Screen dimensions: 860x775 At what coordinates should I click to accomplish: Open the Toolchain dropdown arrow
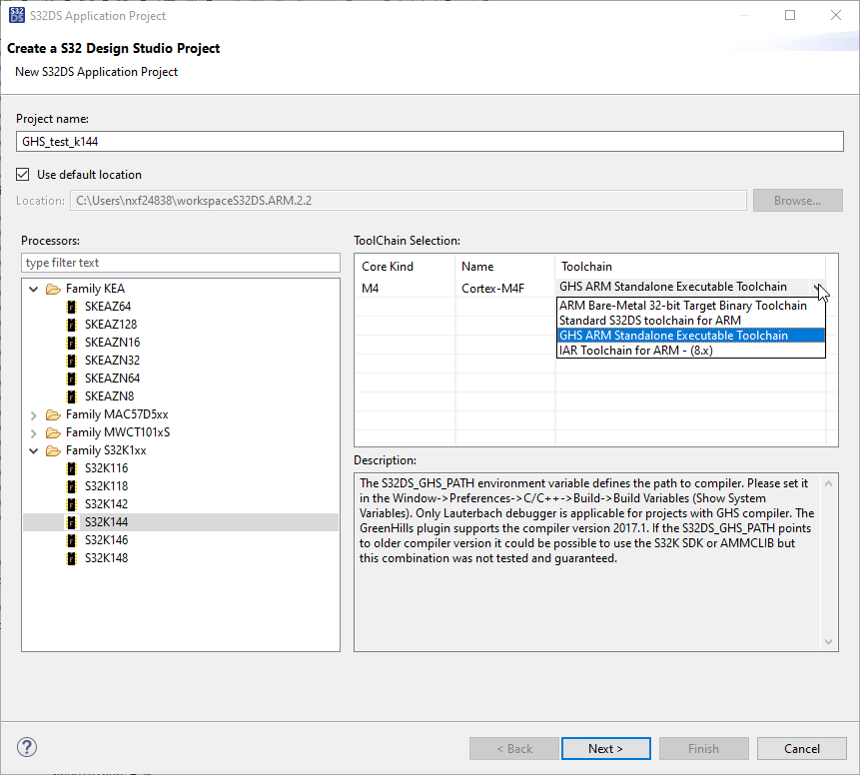tap(819, 288)
